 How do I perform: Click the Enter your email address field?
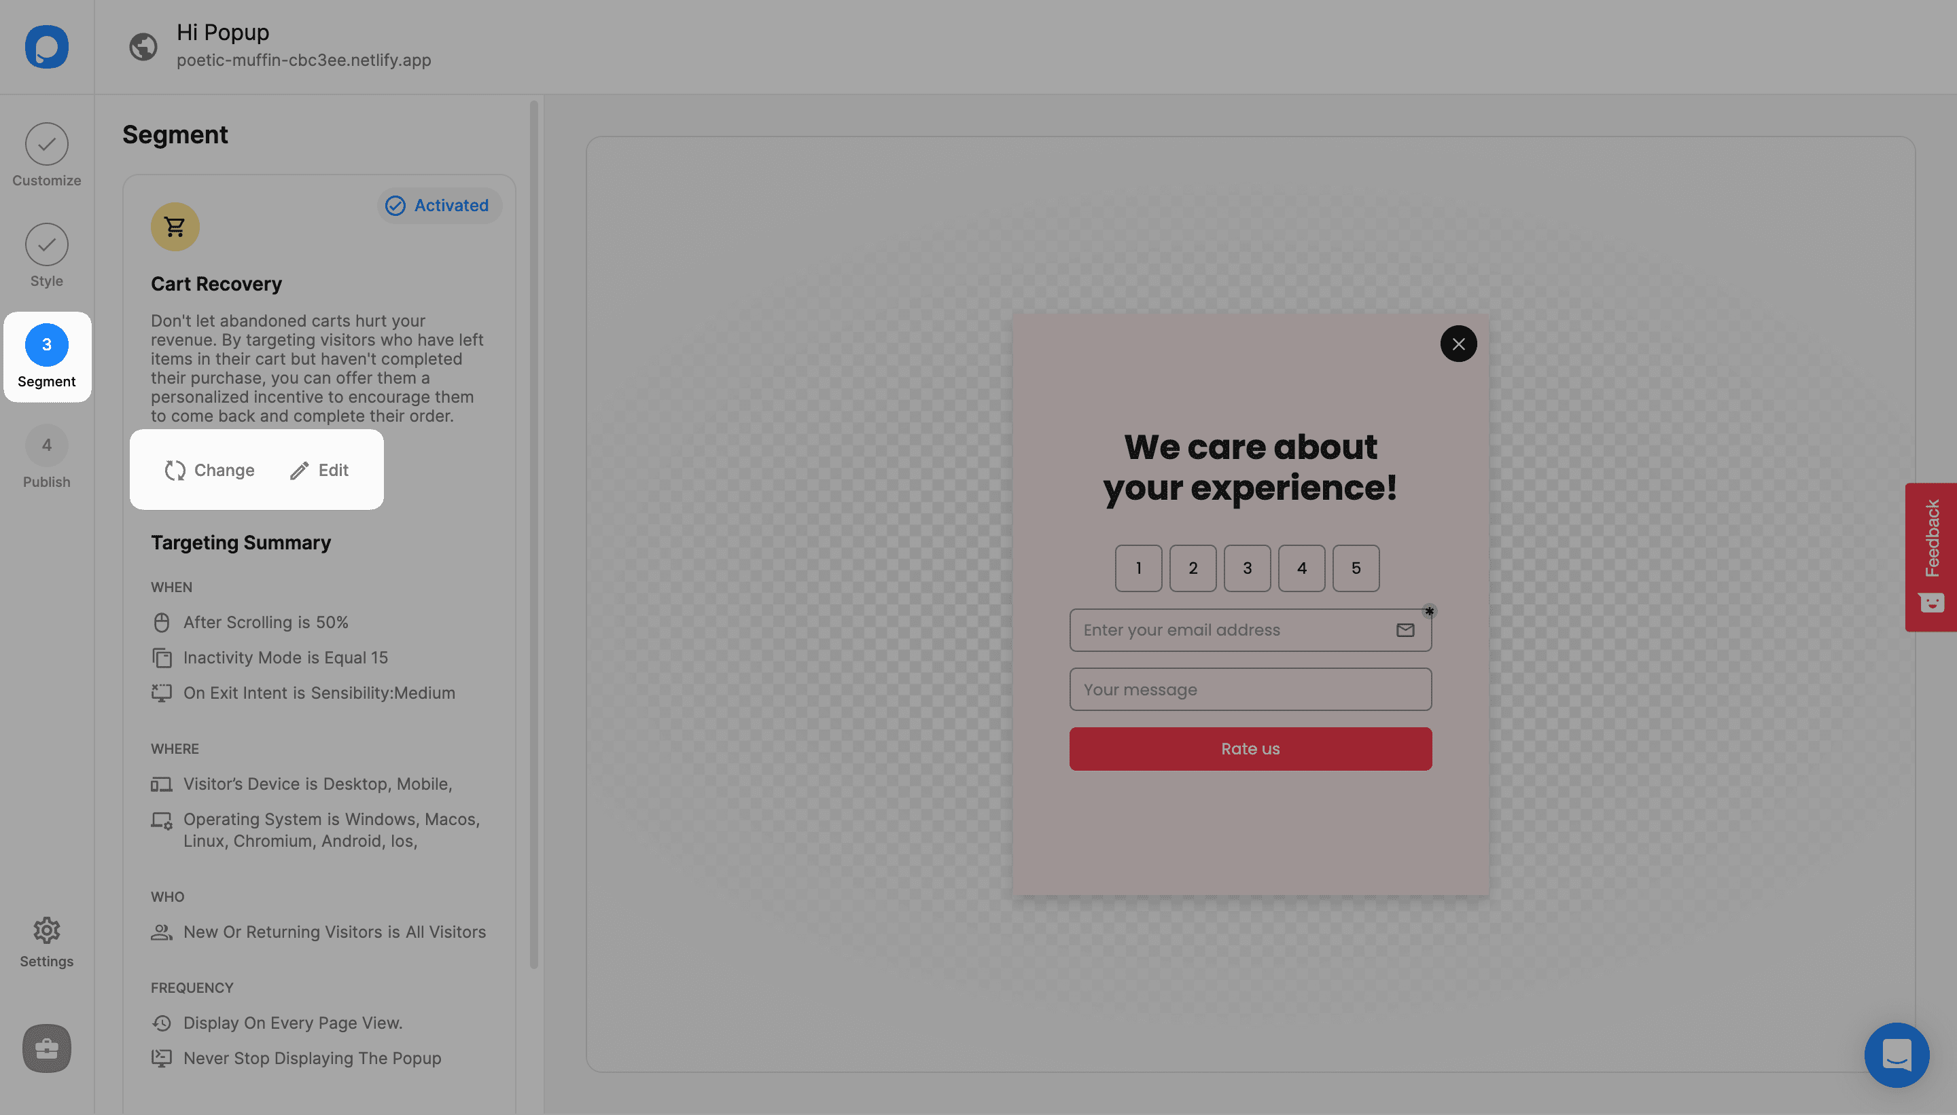[1250, 629]
